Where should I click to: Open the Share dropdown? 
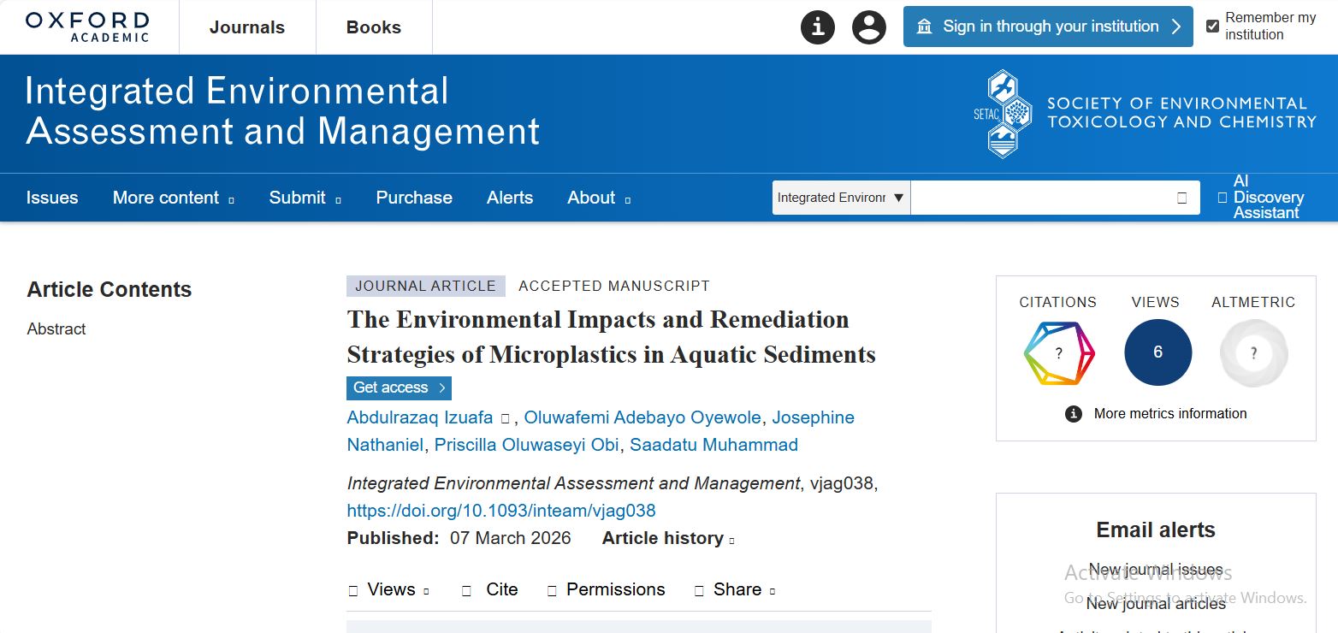735,589
